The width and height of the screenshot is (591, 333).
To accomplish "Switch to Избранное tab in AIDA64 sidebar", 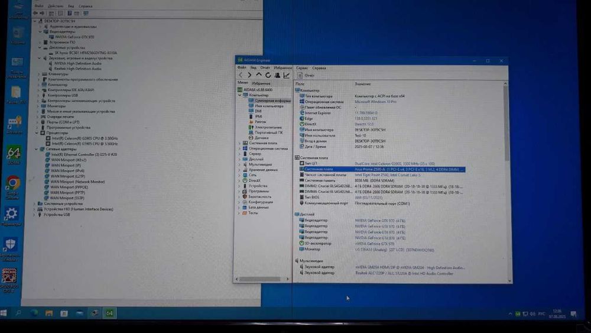I will click(261, 83).
